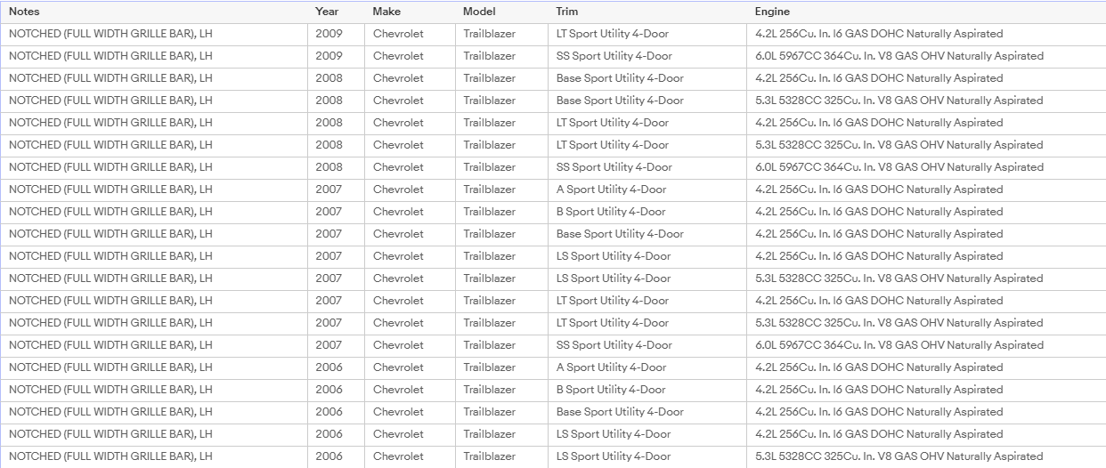Click 4.2L I6 engine for 2006 LS trim
Viewport: 1106px width, 468px height.
coord(879,434)
